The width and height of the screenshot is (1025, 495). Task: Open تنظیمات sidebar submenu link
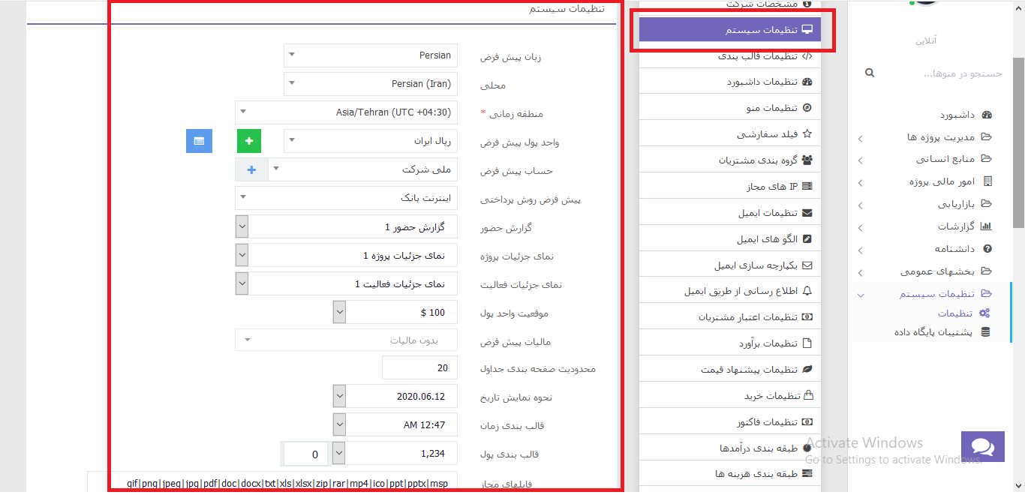point(955,313)
